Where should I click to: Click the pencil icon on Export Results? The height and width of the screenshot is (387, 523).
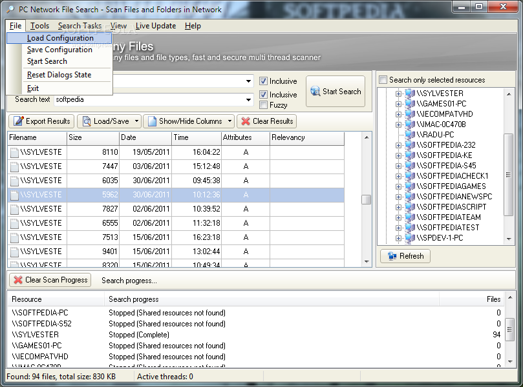click(18, 121)
